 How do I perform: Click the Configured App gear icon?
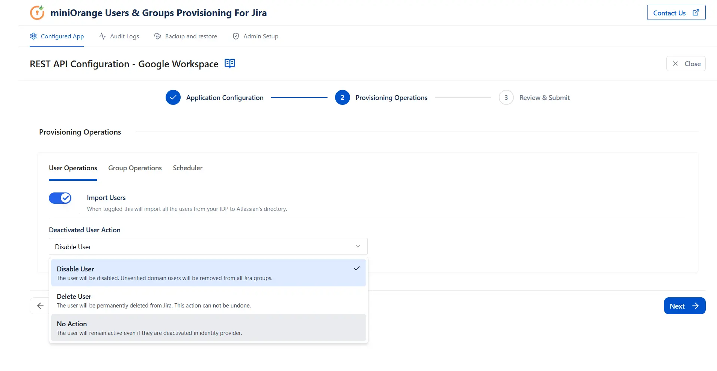[x=33, y=36]
